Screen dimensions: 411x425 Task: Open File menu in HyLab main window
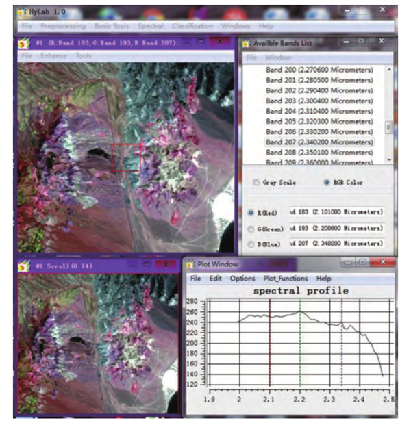(x=27, y=26)
